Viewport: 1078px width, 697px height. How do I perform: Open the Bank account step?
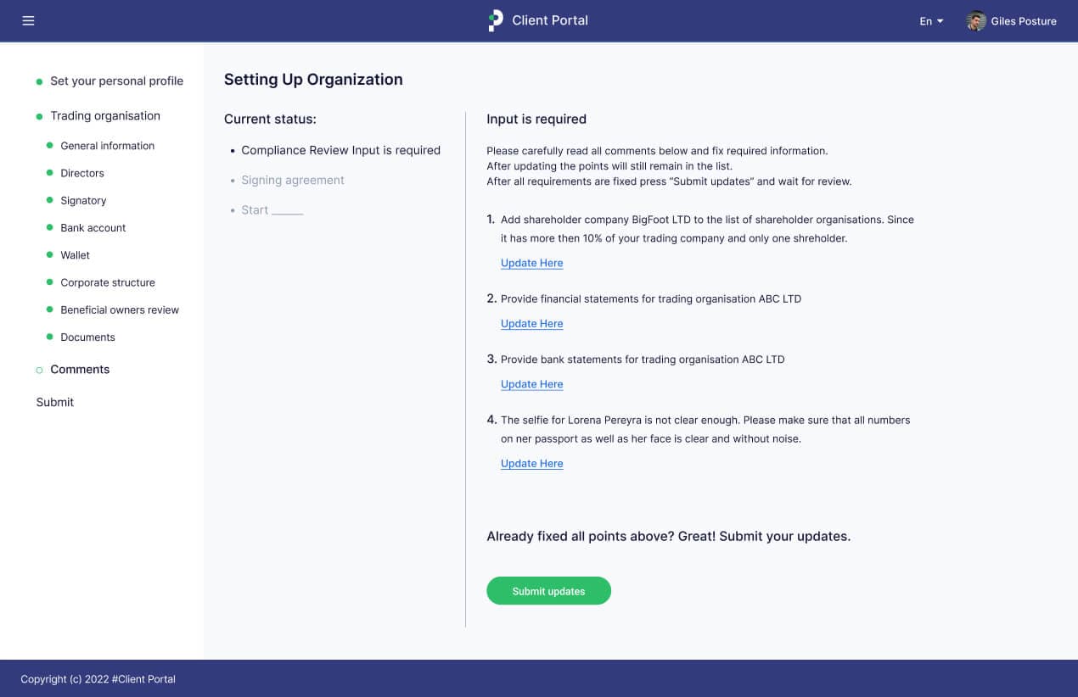93,228
